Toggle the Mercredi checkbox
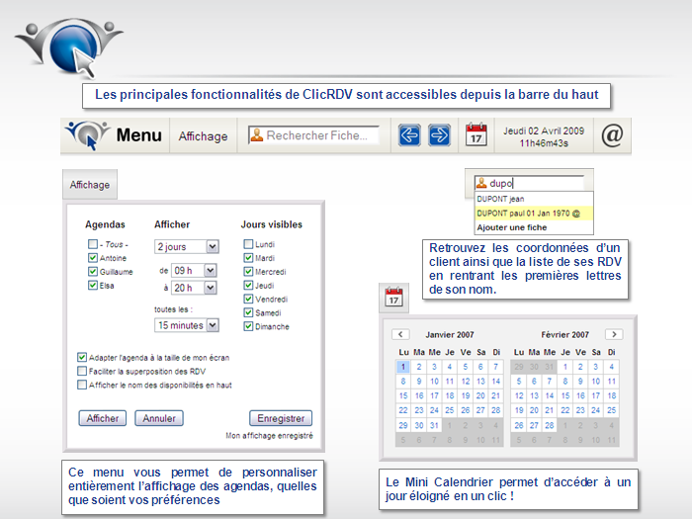692x519 pixels. click(x=248, y=272)
